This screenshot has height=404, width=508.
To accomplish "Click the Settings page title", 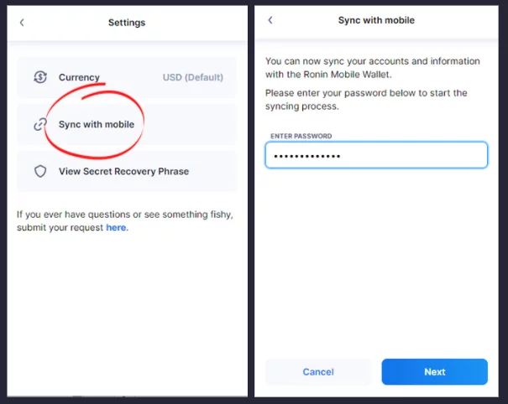I will [127, 23].
